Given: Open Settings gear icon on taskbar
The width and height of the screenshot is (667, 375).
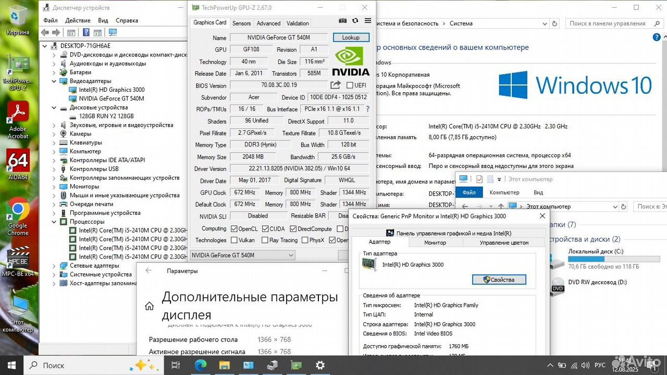Looking at the screenshot, I should 320,365.
